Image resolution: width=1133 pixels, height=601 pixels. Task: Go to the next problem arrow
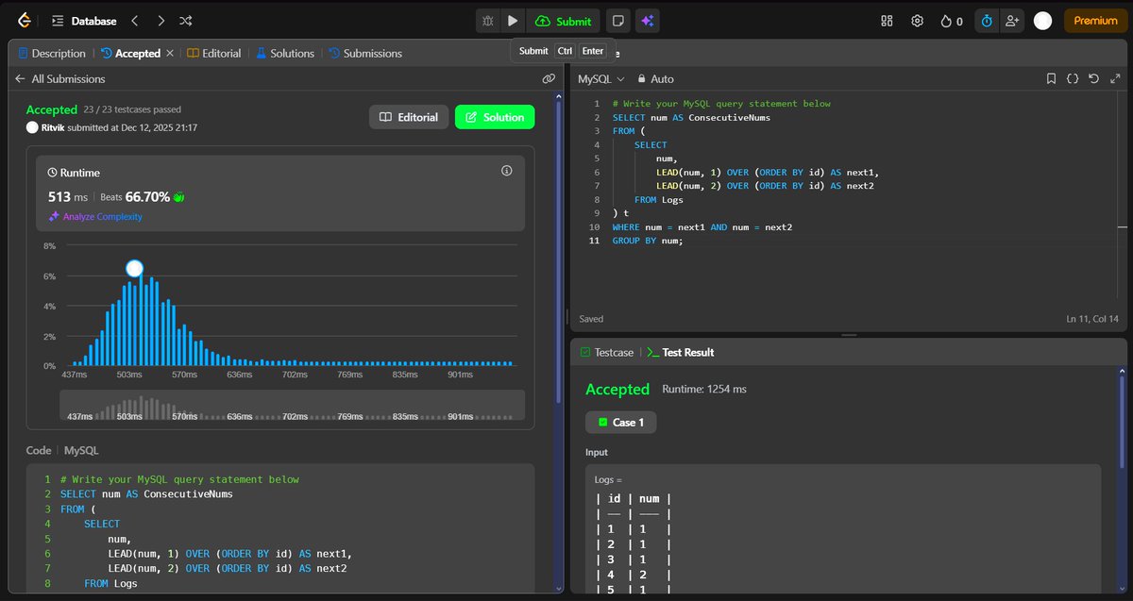(161, 21)
